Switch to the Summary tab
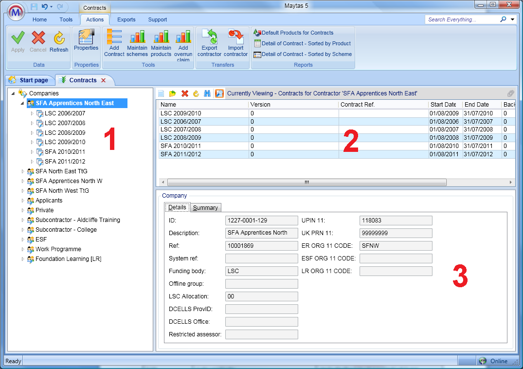The image size is (523, 369). tap(205, 208)
